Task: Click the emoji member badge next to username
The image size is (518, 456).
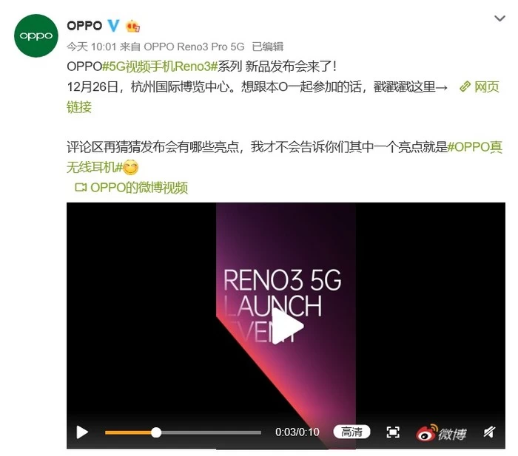Action: (132, 26)
